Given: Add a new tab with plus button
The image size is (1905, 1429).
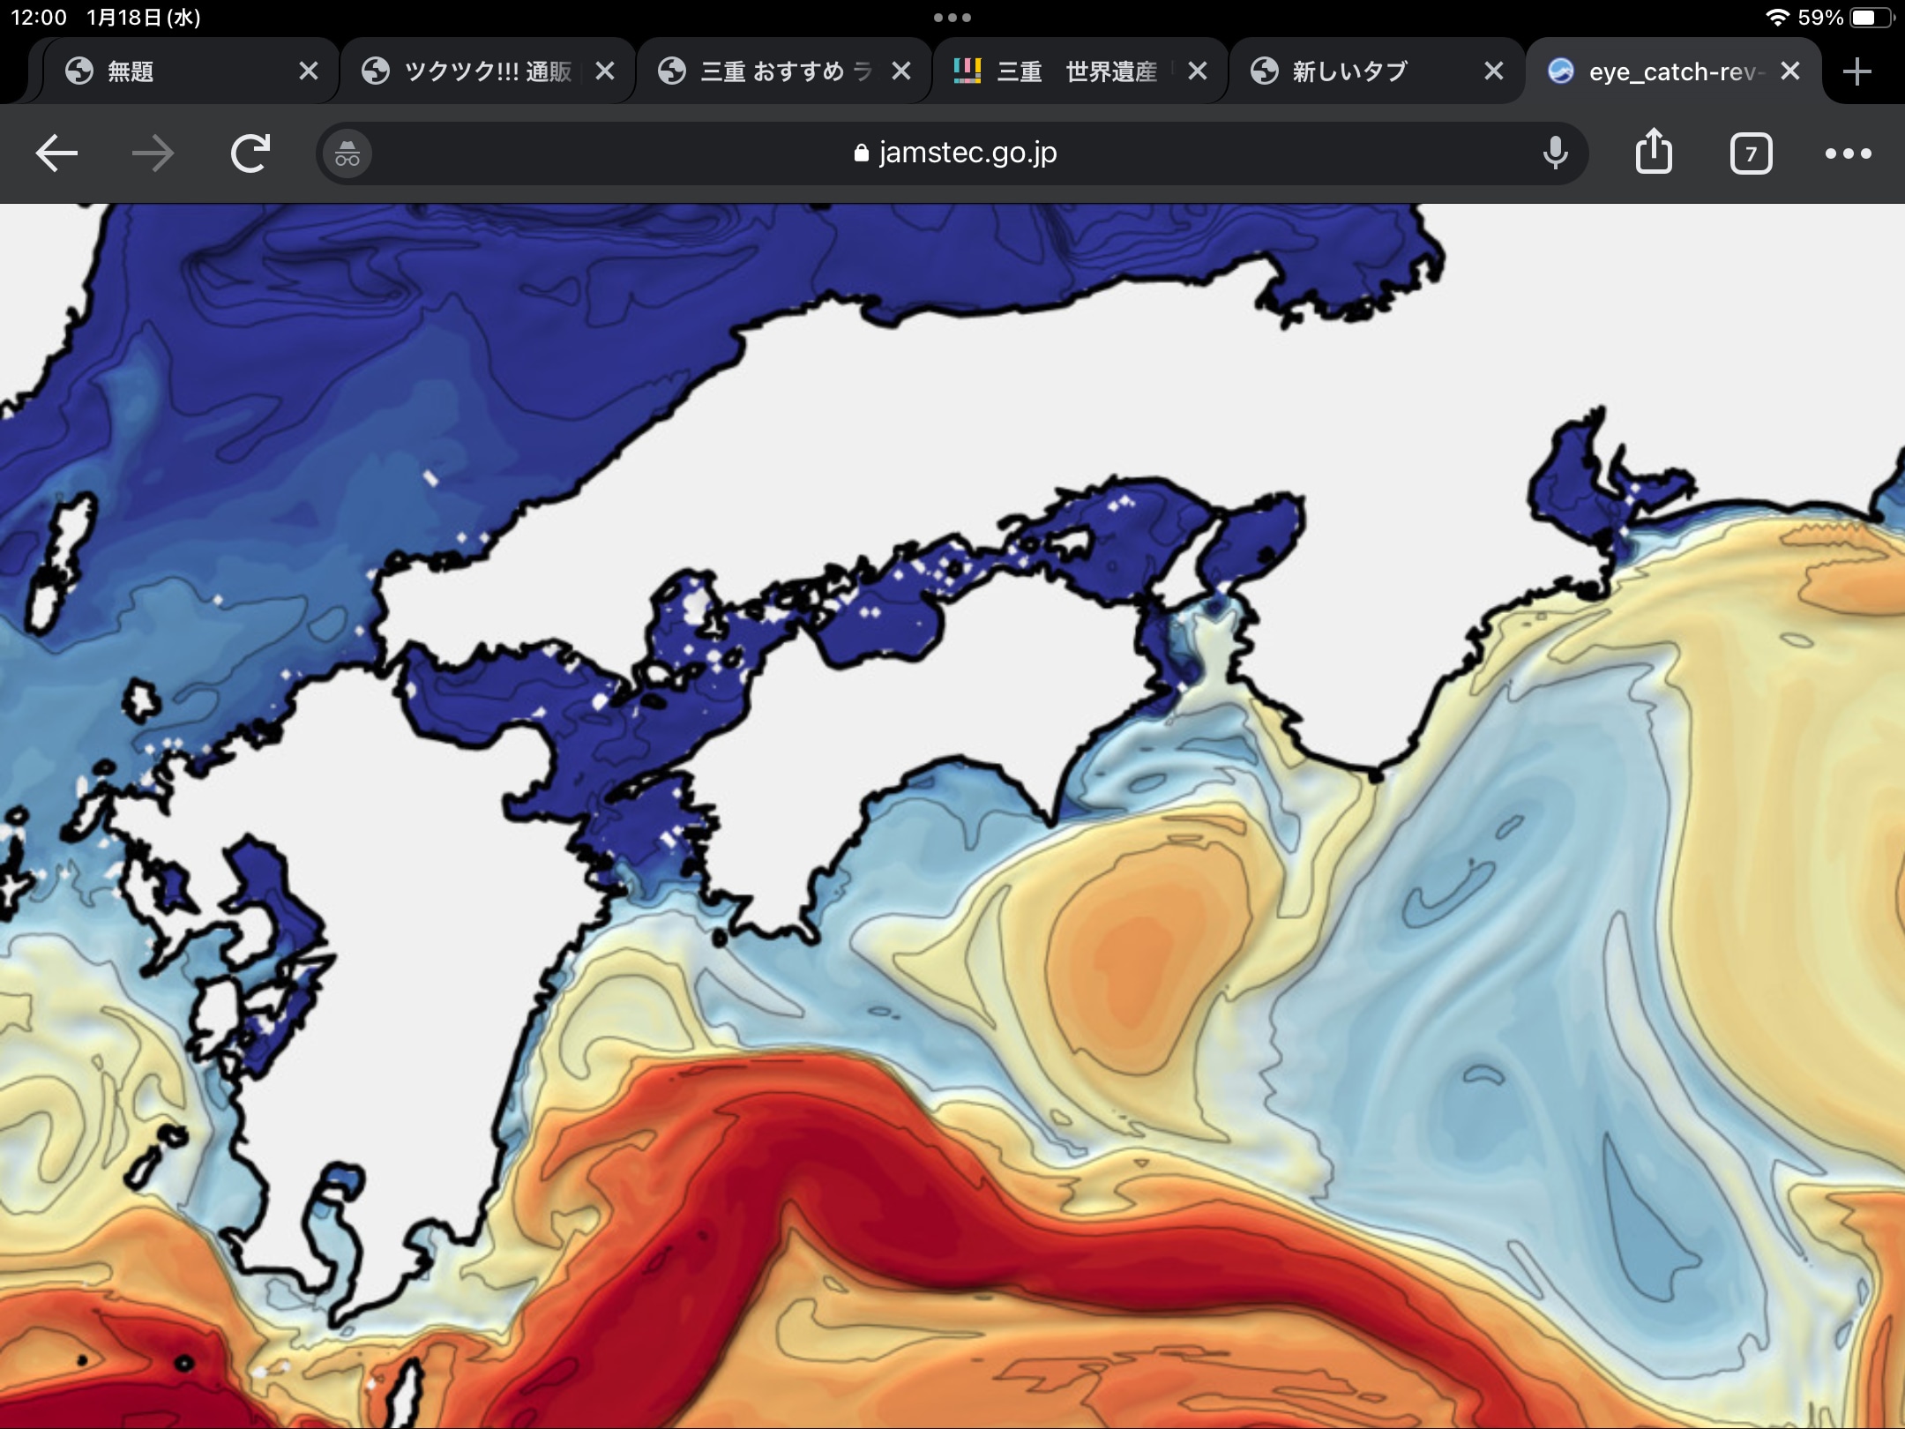Looking at the screenshot, I should 1856,71.
